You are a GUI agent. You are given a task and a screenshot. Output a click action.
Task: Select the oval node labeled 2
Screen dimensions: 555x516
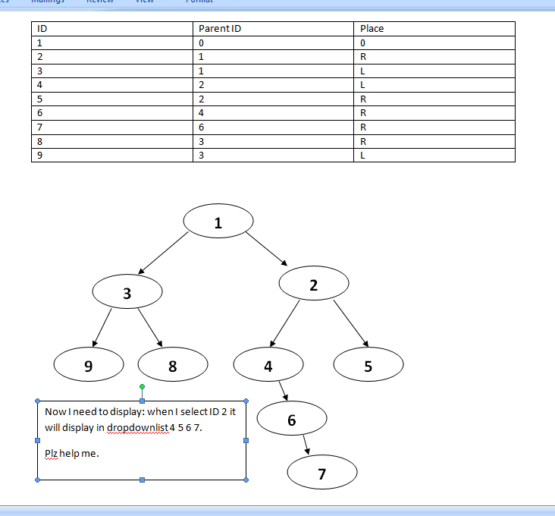point(314,283)
